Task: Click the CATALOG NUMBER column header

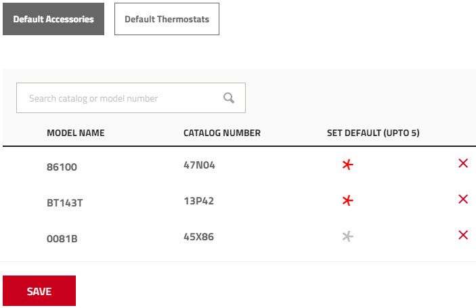Action: (222, 133)
